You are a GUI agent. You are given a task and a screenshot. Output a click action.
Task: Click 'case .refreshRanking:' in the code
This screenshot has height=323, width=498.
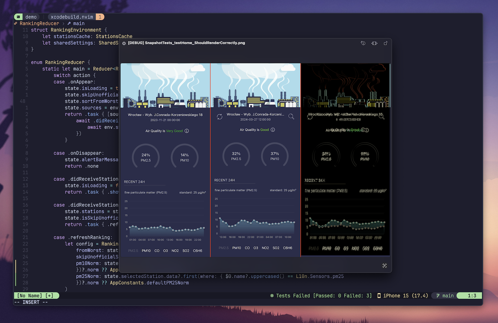click(83, 237)
